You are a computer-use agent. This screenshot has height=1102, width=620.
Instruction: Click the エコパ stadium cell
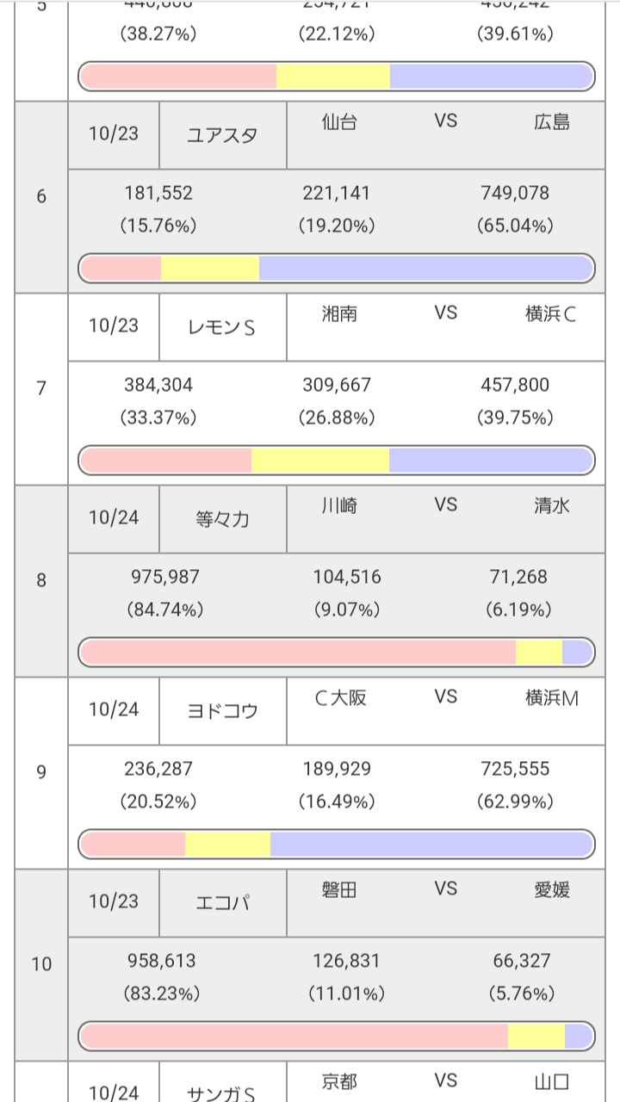(x=222, y=903)
